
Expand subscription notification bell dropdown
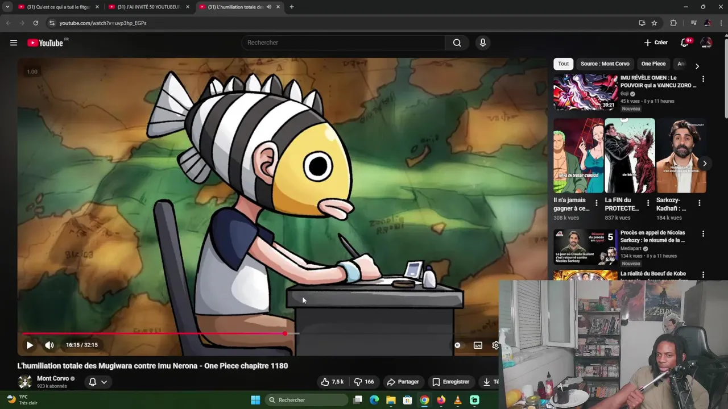(x=98, y=382)
